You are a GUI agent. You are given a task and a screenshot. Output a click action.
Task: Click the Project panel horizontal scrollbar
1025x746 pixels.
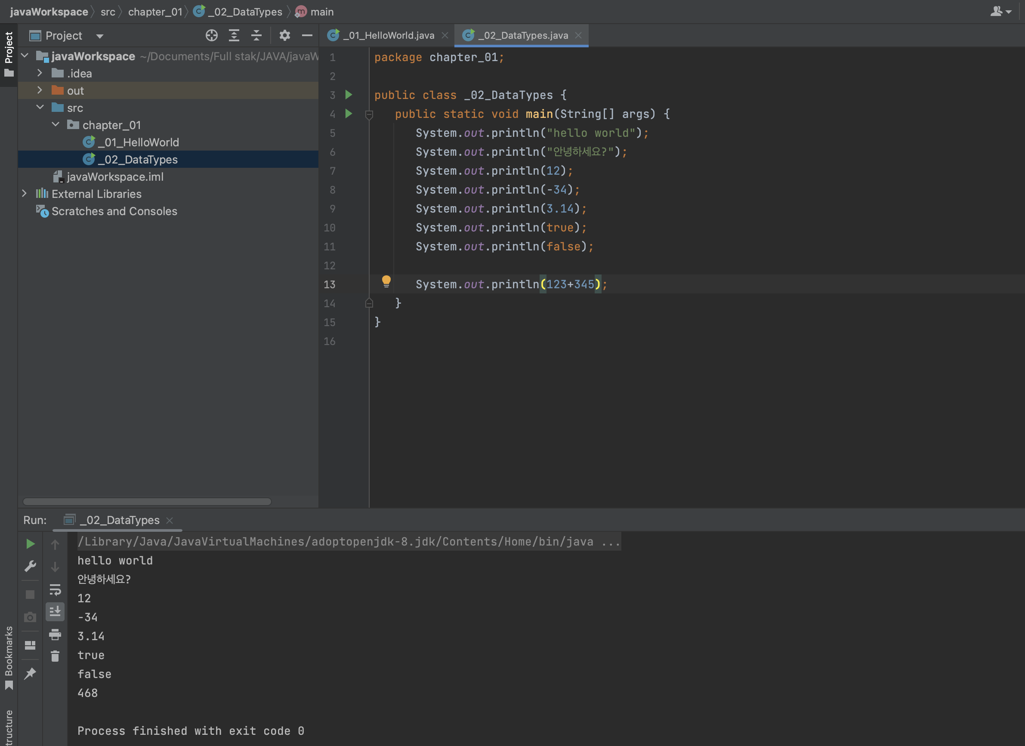pos(147,502)
